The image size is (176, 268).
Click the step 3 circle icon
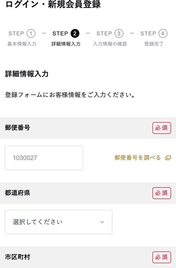119,33
